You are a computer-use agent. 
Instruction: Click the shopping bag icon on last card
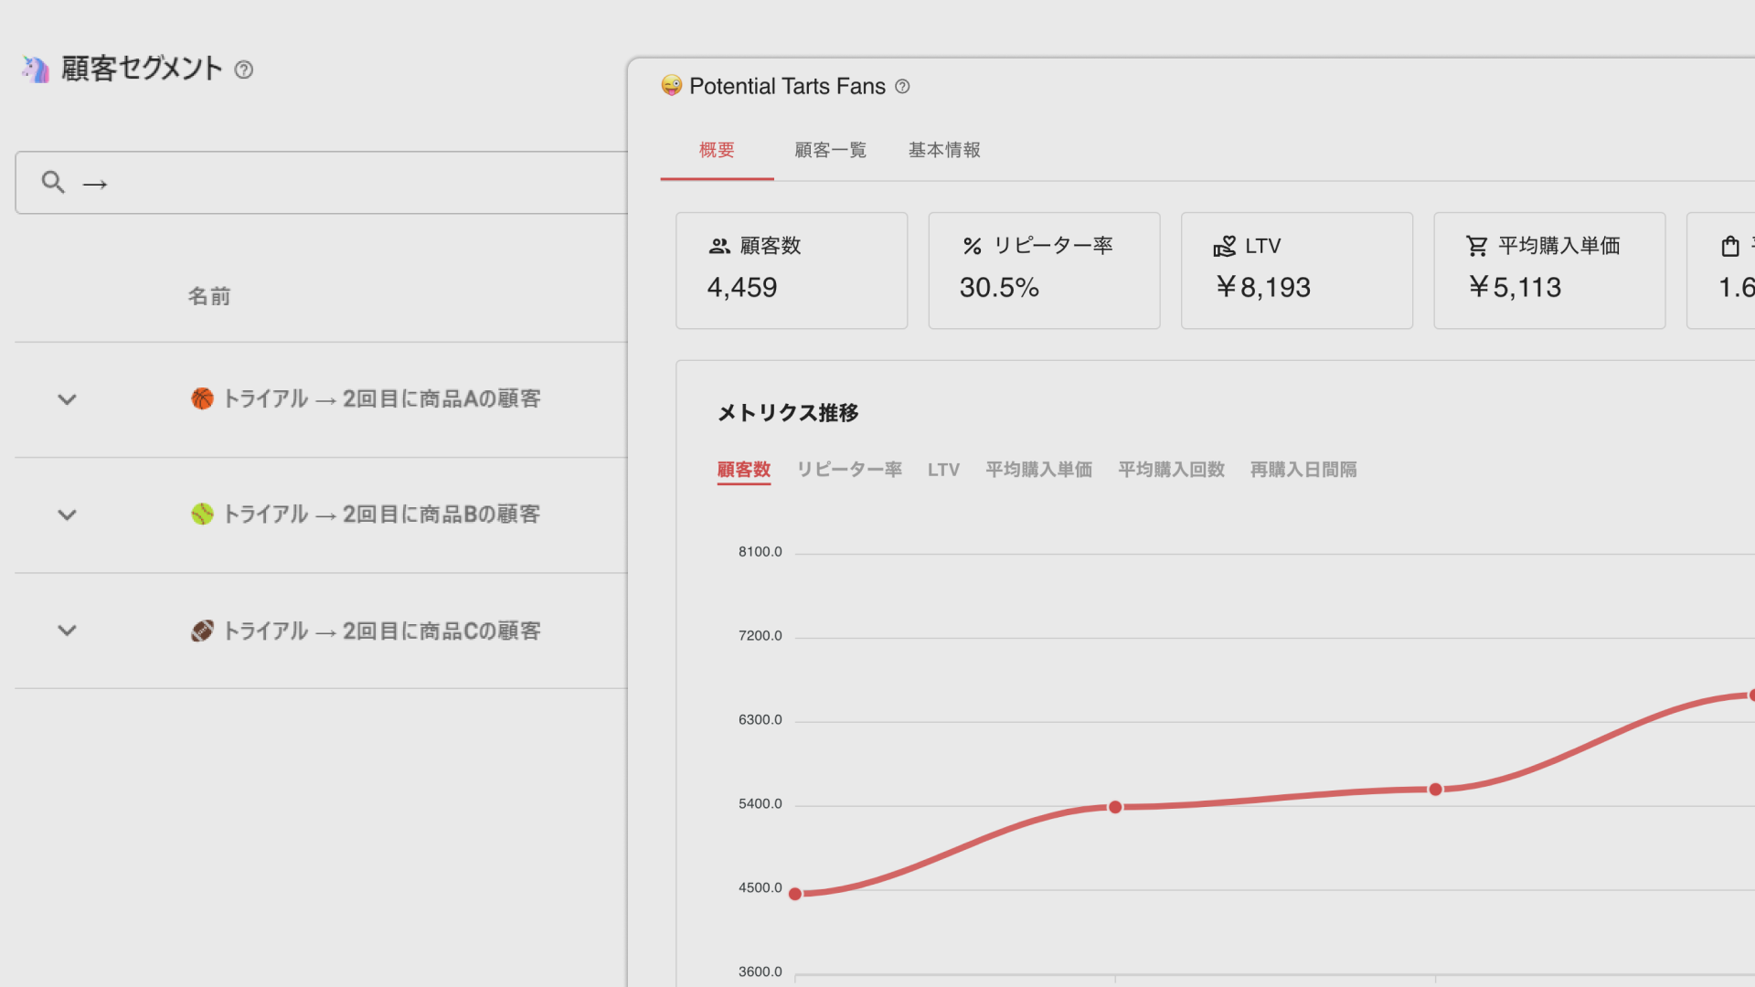click(1729, 246)
